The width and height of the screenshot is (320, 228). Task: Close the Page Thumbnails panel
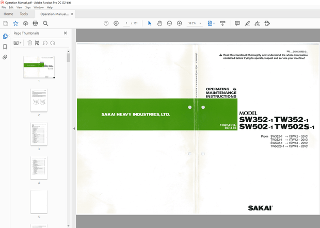coord(66,33)
